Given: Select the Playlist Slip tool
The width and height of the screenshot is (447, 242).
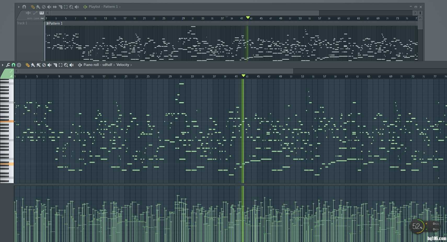Looking at the screenshot, I should [55, 7].
